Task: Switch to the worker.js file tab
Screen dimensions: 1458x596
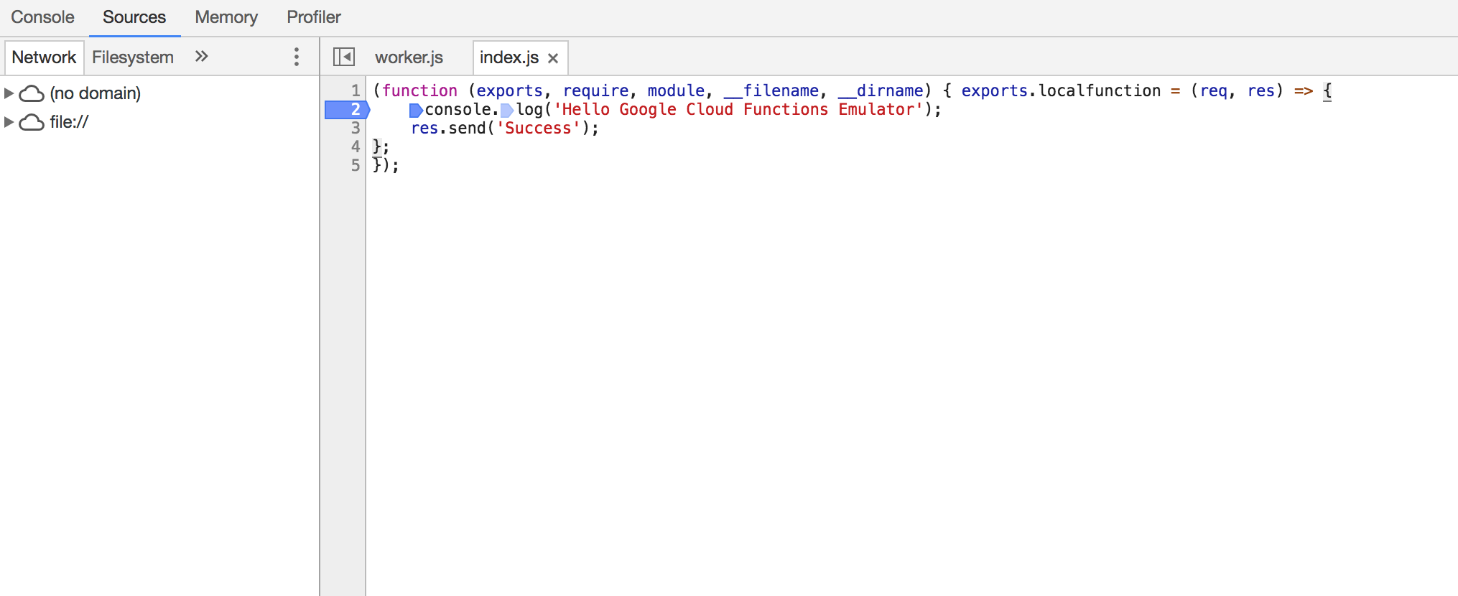Action: tap(409, 57)
